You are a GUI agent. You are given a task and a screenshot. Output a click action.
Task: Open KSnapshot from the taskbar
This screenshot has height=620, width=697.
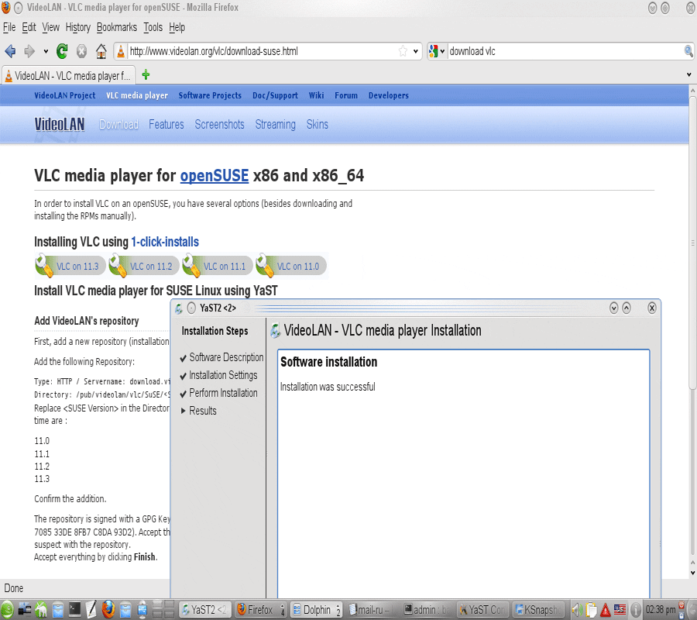pyautogui.click(x=537, y=609)
